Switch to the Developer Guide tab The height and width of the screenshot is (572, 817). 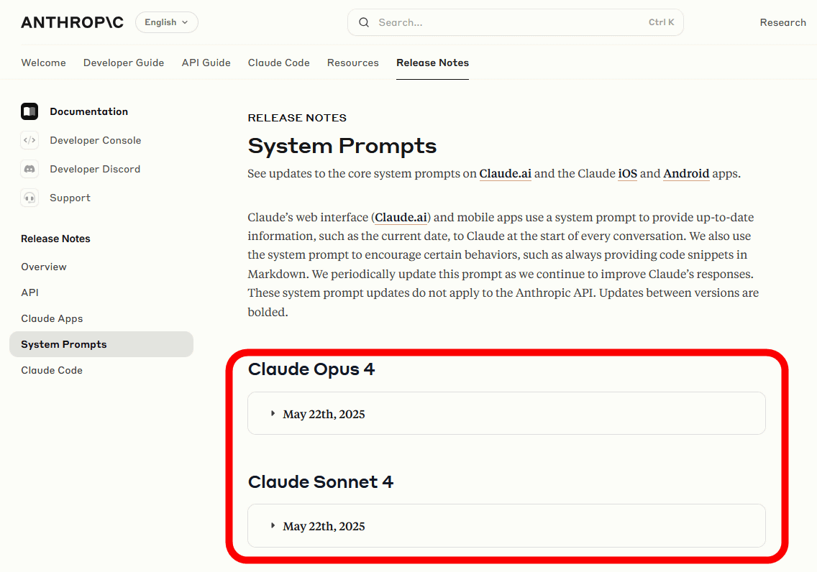click(x=124, y=63)
